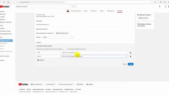Open the 'Язык: Русский' footer dropdown
This screenshot has height=95, width=169.
(x=37, y=84)
